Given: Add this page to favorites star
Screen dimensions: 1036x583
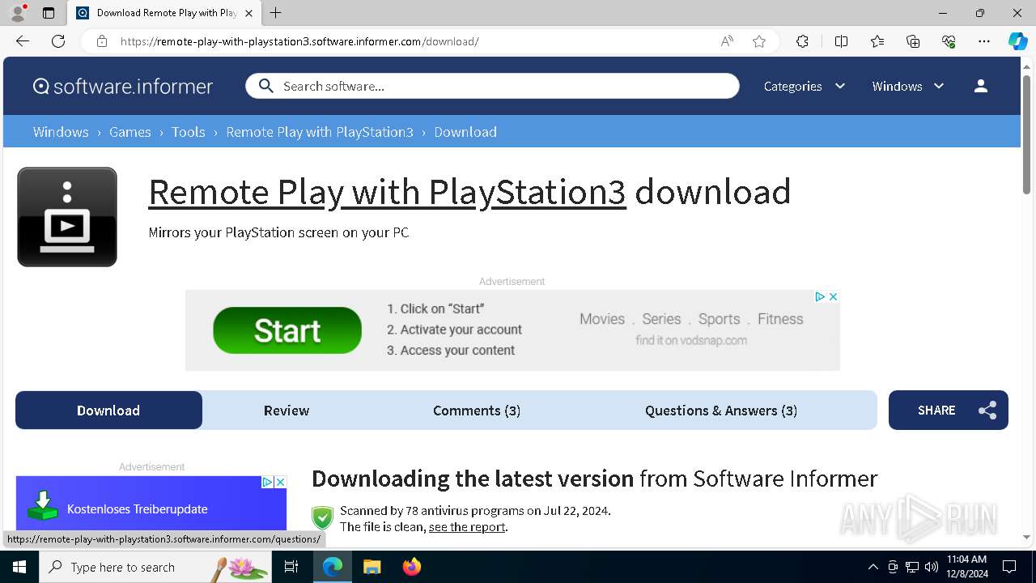Looking at the screenshot, I should coord(759,41).
